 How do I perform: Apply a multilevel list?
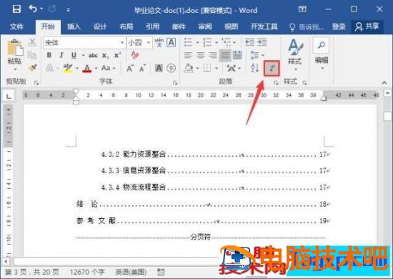tap(227, 42)
